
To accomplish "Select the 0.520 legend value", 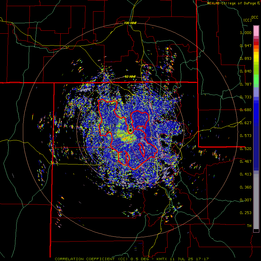I will coord(246,149).
